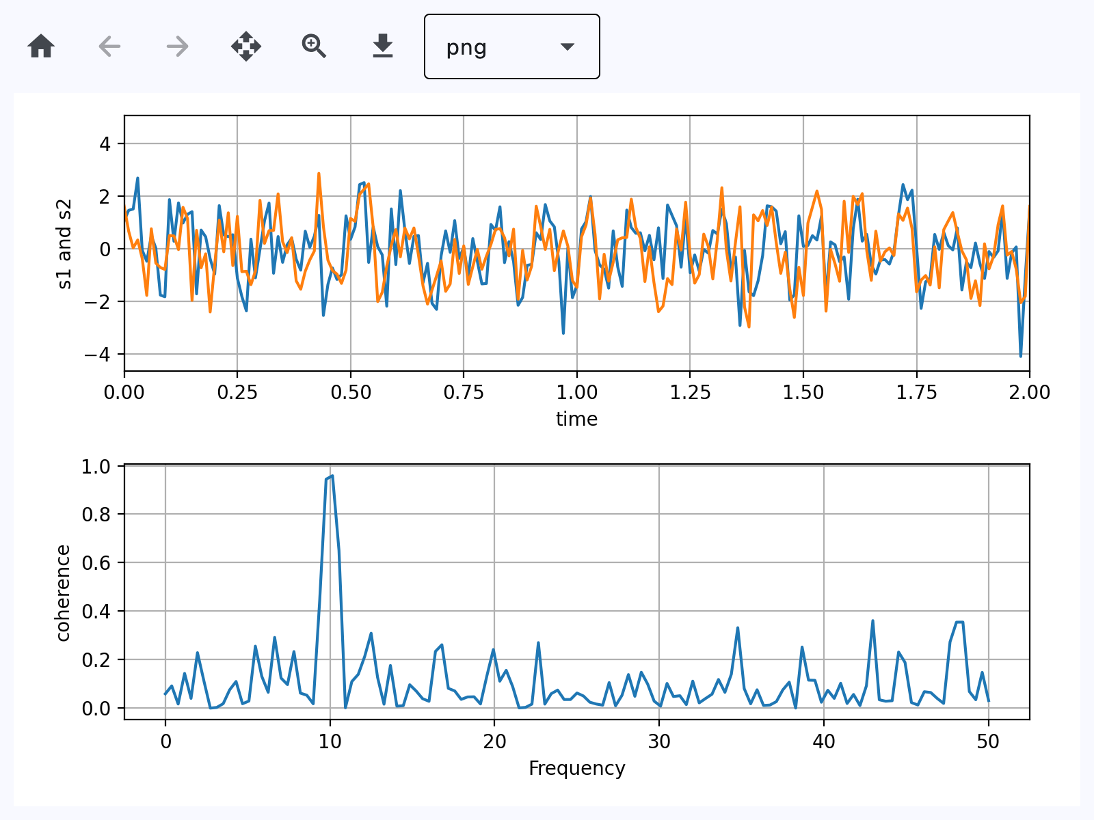
Task: Click the coherence peak near frequency 10
Action: (332, 476)
